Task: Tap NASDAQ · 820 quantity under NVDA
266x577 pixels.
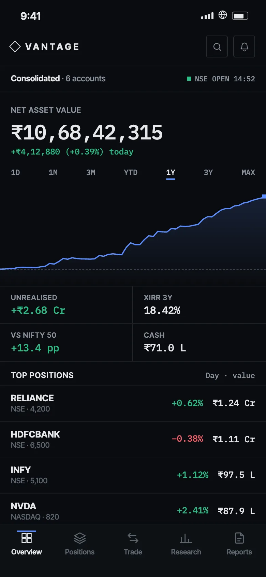Action: point(35,517)
